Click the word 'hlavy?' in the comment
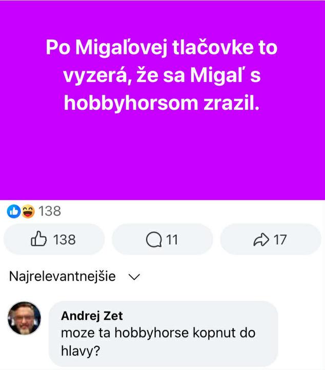 (x=80, y=351)
